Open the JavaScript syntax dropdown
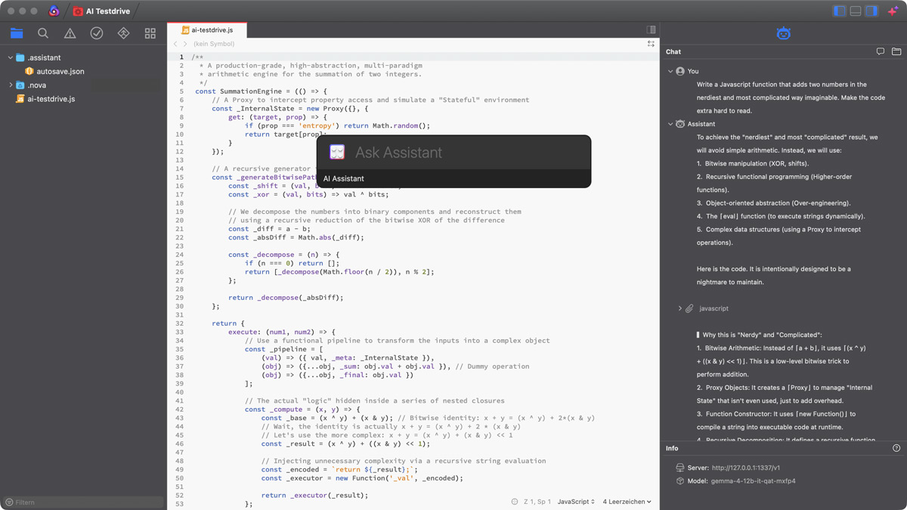Image resolution: width=907 pixels, height=510 pixels. (576, 502)
